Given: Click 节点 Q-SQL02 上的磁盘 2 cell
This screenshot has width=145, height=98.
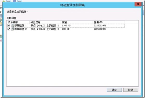Looking at the screenshot, I should click(x=45, y=26).
